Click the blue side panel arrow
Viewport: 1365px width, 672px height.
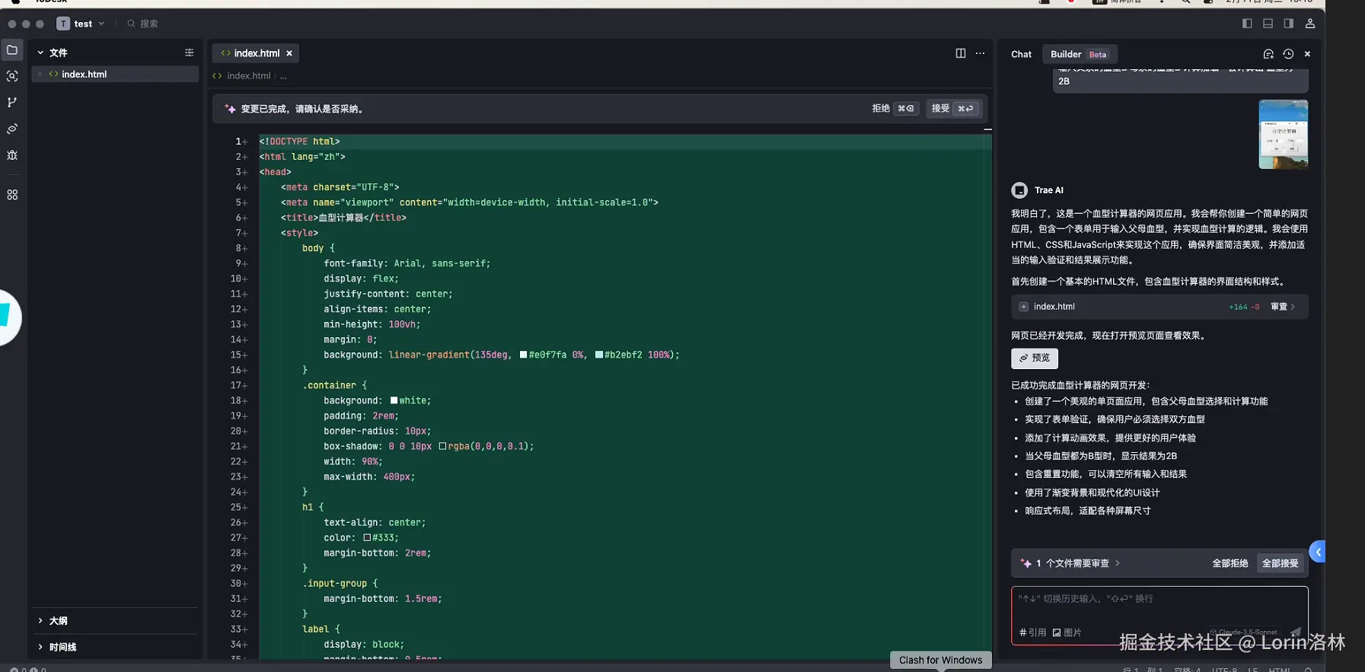click(1318, 552)
